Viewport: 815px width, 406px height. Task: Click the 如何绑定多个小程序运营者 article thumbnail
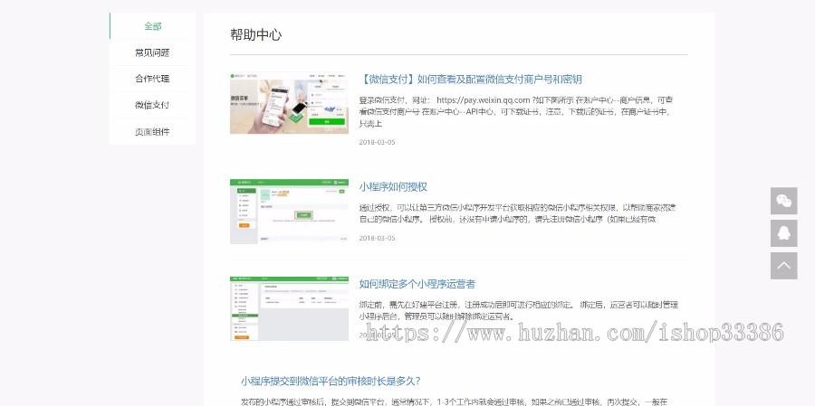point(289,308)
